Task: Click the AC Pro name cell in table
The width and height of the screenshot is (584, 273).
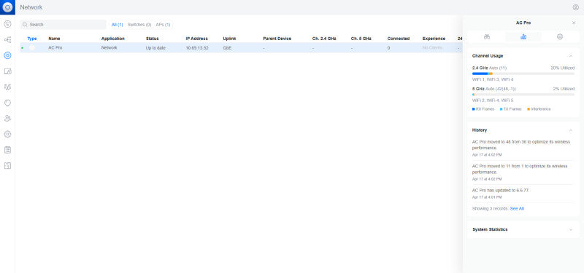Action: pos(55,48)
